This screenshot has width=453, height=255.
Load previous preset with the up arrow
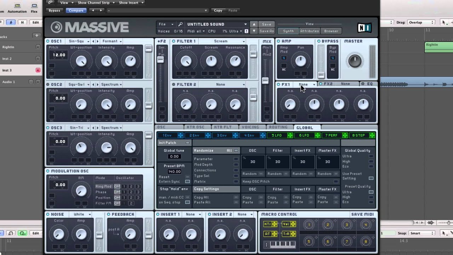254,24
